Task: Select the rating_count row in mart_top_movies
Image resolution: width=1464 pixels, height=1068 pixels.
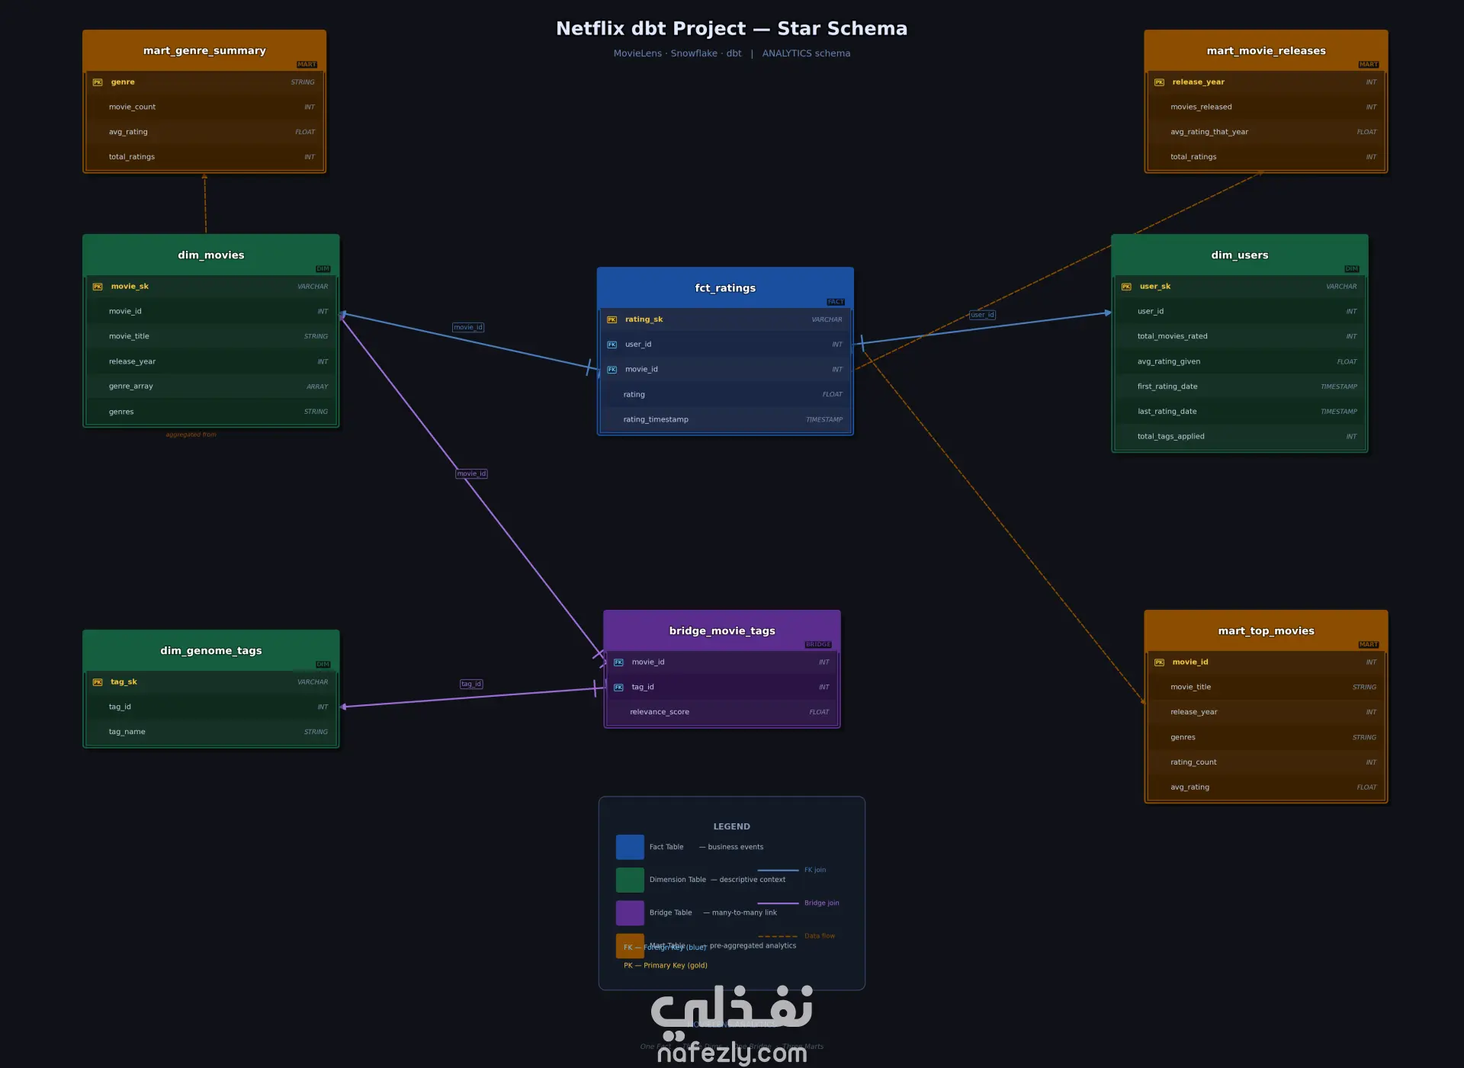Action: click(x=1266, y=762)
